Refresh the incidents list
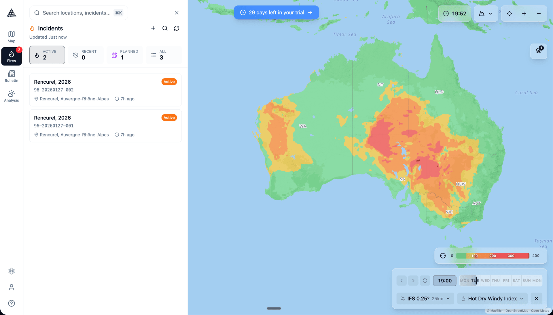 pyautogui.click(x=177, y=28)
